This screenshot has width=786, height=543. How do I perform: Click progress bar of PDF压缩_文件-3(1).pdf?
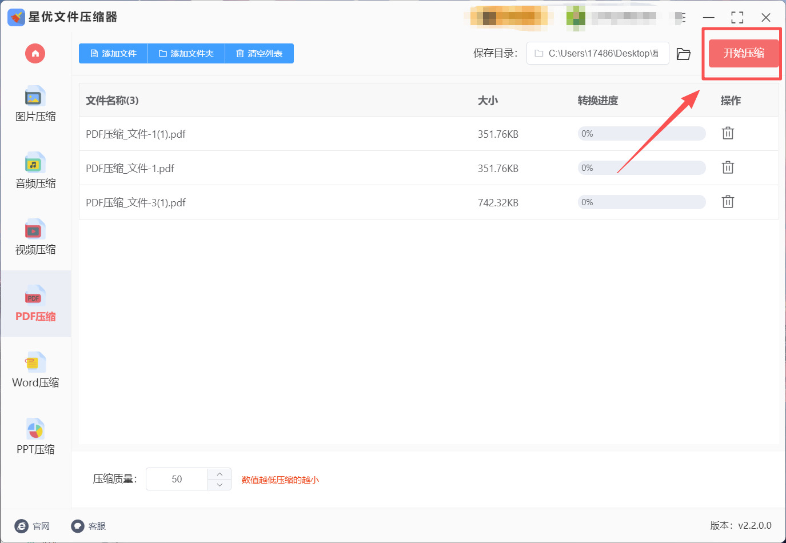click(x=641, y=202)
